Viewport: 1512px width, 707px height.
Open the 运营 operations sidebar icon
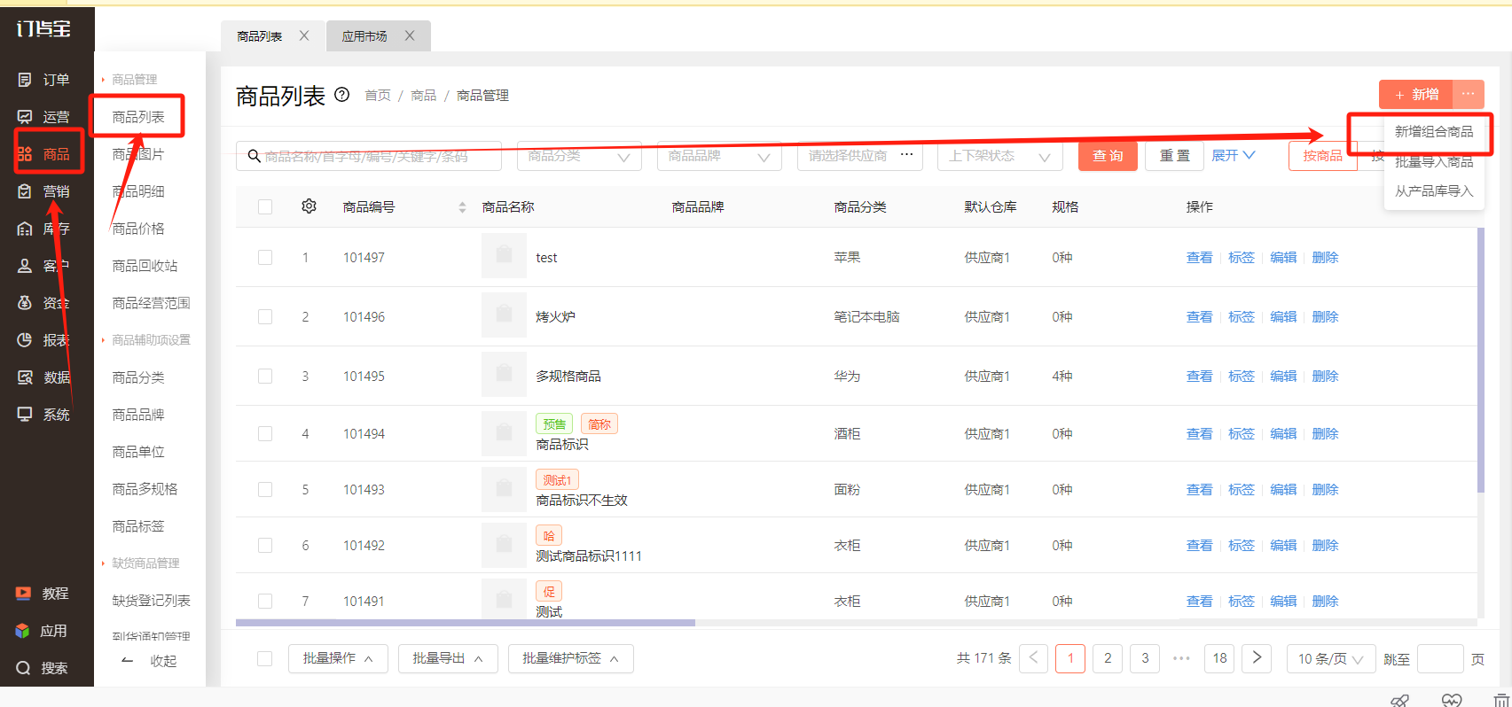[x=25, y=117]
